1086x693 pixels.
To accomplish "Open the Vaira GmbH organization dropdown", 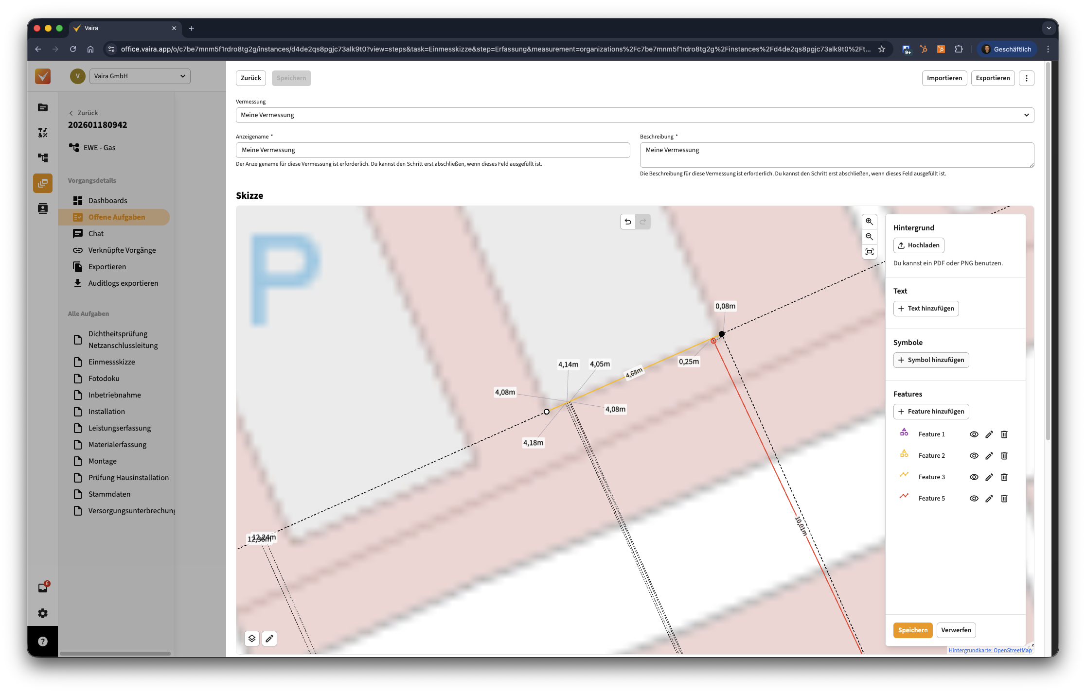I will (140, 76).
